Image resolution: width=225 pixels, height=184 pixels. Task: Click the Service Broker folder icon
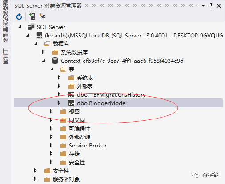63,146
